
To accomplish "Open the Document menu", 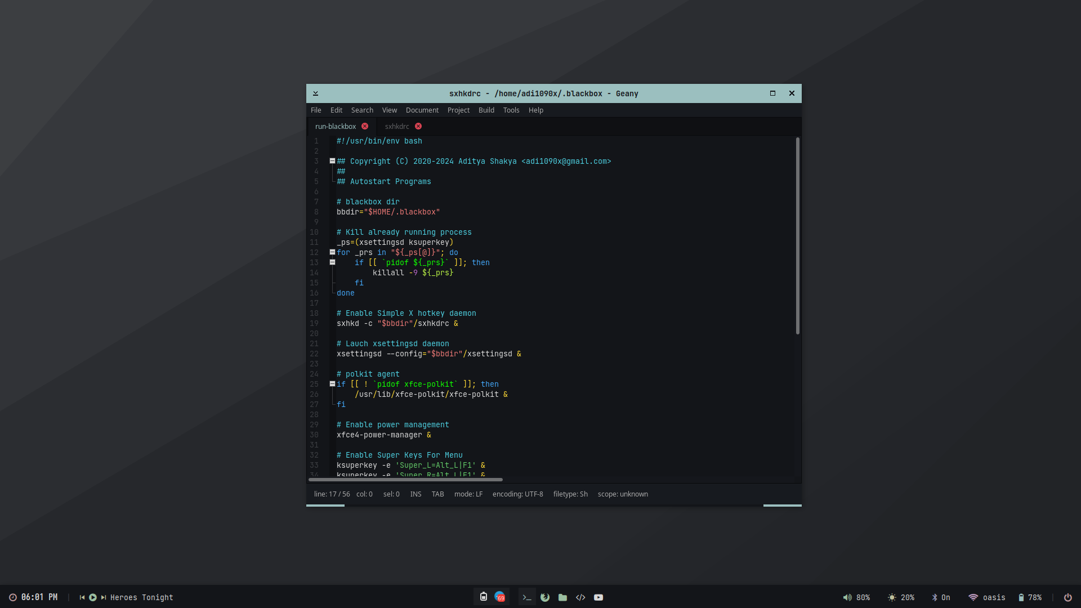I will (x=422, y=110).
